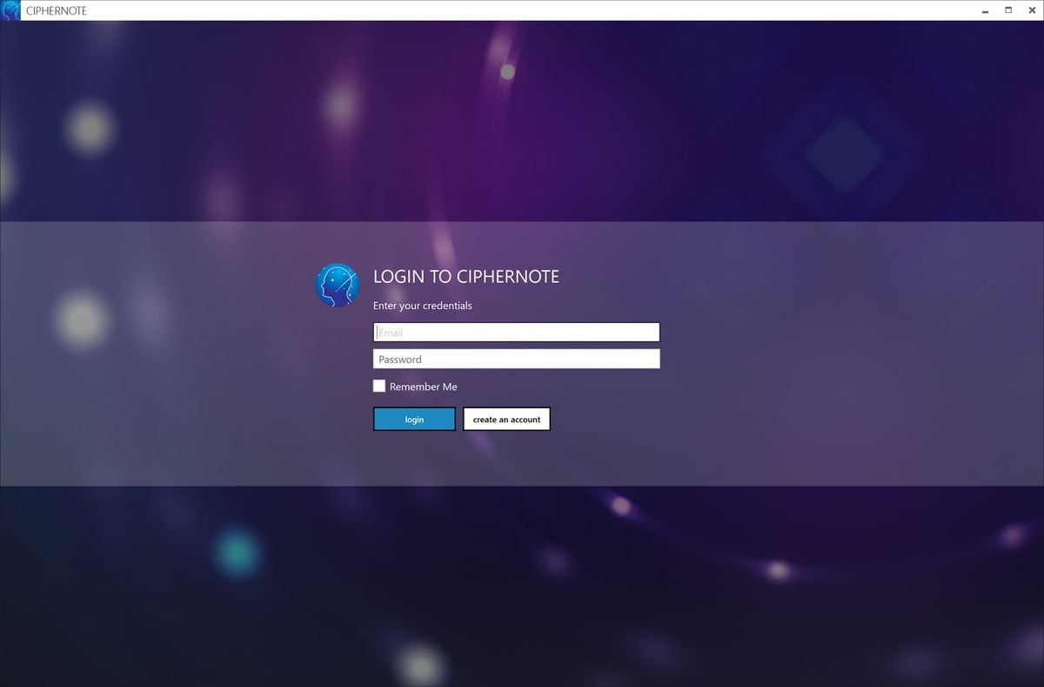1044x687 pixels.
Task: Click the Ciphernote app icon in the title bar
Action: [10, 10]
